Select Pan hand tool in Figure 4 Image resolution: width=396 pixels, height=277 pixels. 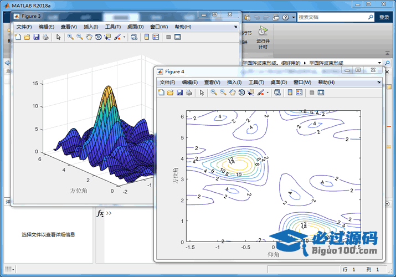point(233,93)
